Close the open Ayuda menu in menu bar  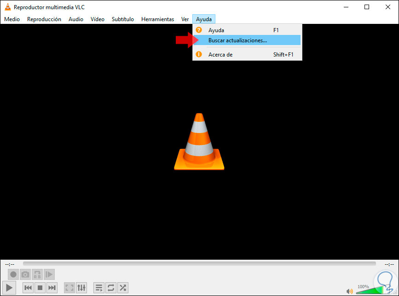tap(204, 19)
